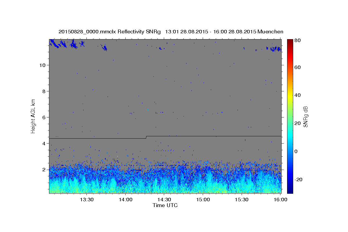Screen dimensions: 348x232
Task: Click the 14:00 time tick label
Action: pyautogui.click(x=126, y=200)
